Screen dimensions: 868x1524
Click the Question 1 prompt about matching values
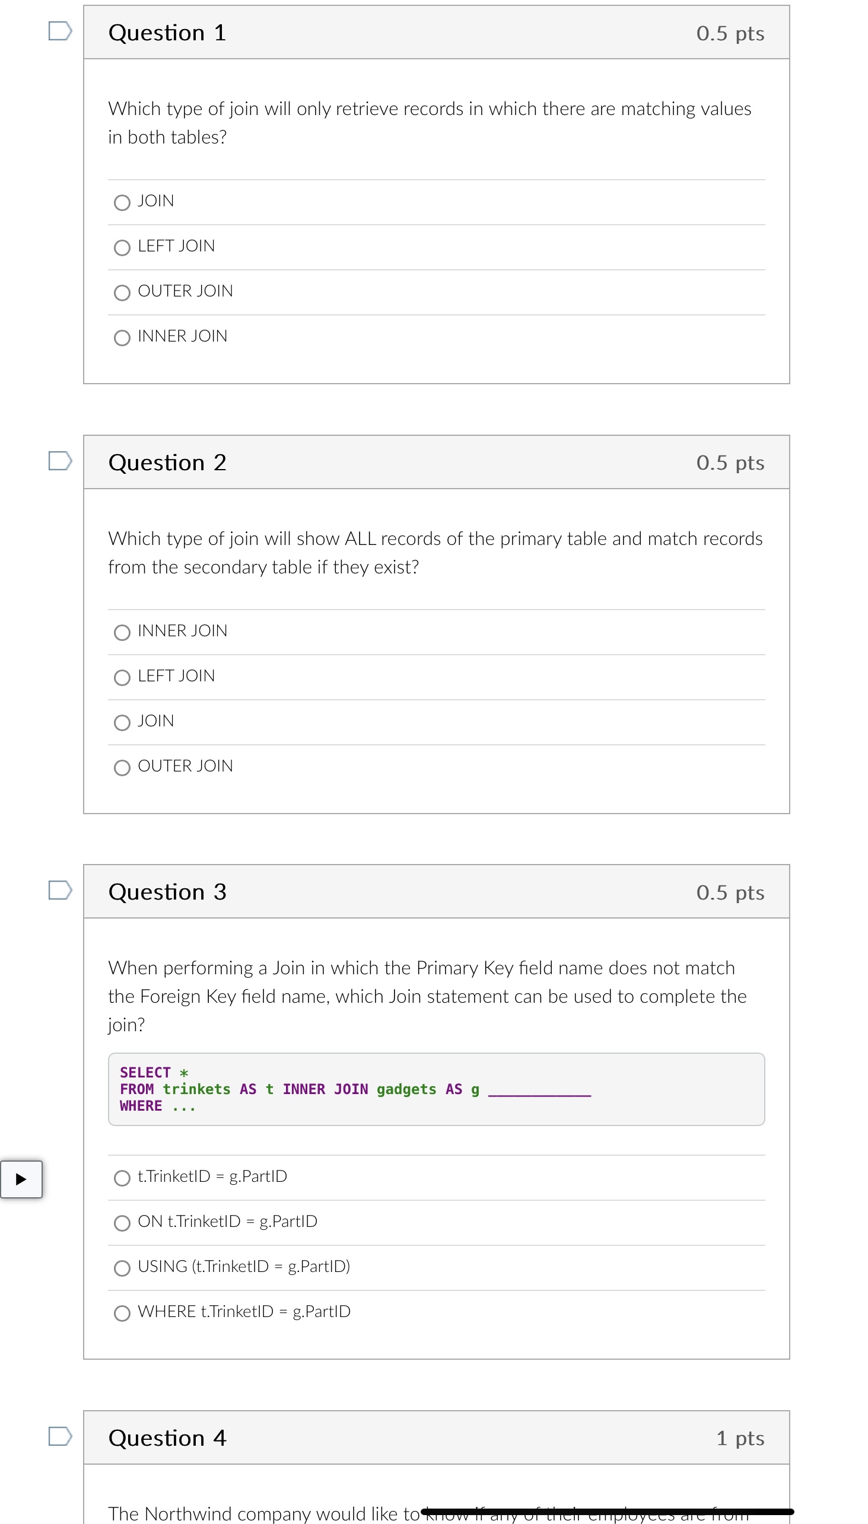[430, 123]
